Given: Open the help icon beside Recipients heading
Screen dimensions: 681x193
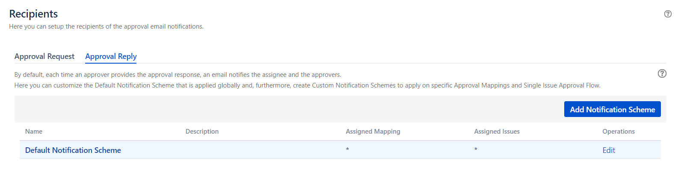Looking at the screenshot, I should 668,14.
